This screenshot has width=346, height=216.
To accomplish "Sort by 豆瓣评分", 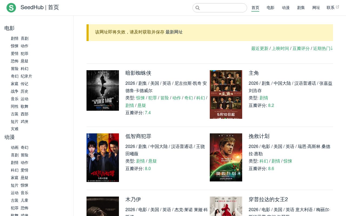I will (301, 49).
